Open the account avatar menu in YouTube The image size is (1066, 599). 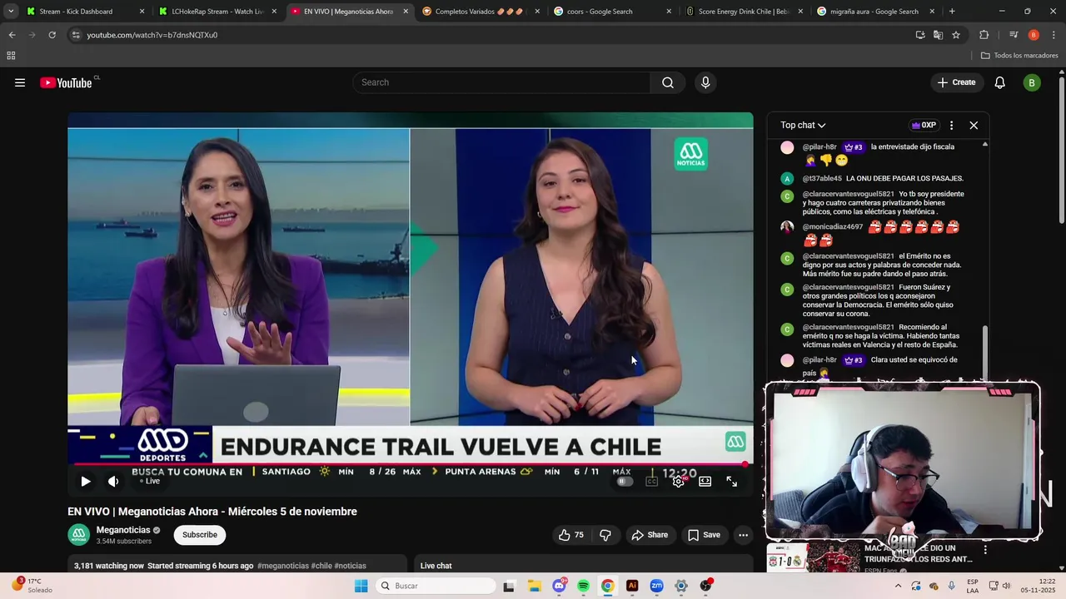(x=1032, y=82)
